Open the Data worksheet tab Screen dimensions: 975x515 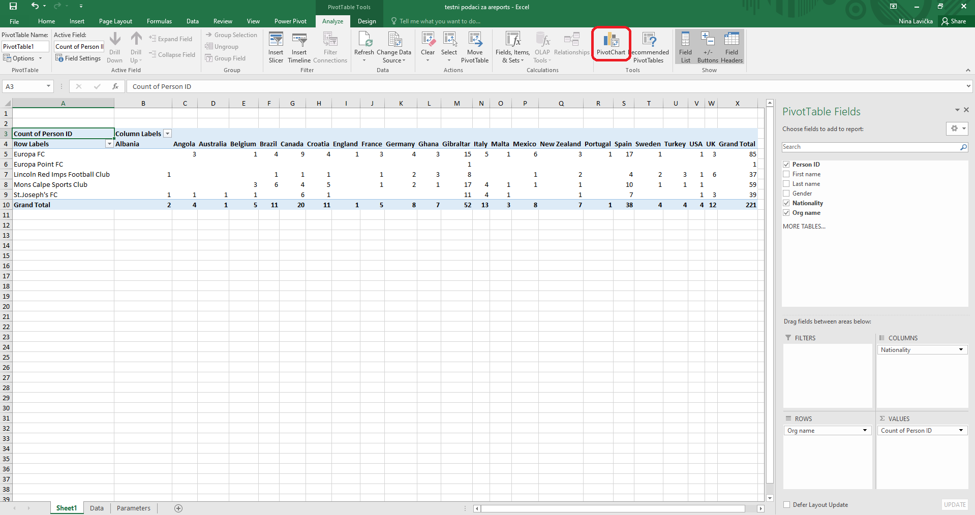[x=97, y=508]
